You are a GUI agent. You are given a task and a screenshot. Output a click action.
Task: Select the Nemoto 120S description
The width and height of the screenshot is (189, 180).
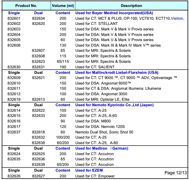pos(100,127)
